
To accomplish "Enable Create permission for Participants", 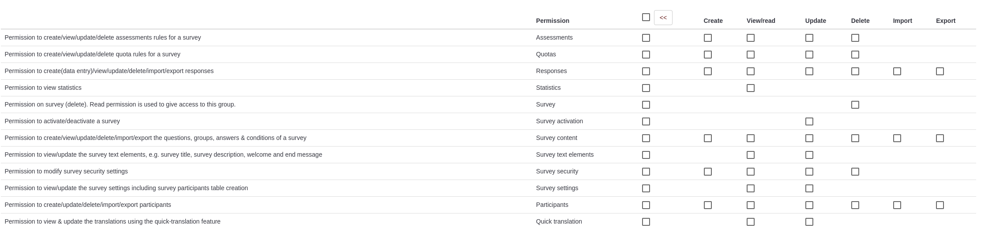I will pyautogui.click(x=707, y=205).
